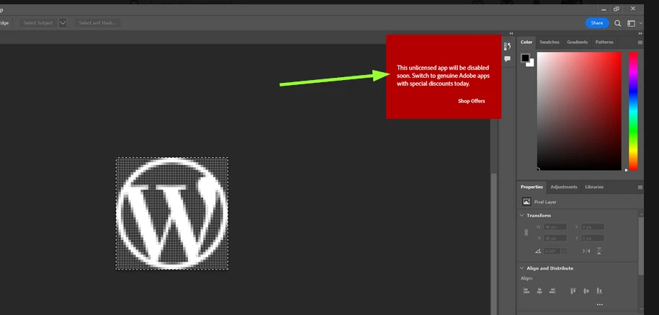This screenshot has width=659, height=315.
Task: Switch to the Libraries tab
Action: click(594, 187)
